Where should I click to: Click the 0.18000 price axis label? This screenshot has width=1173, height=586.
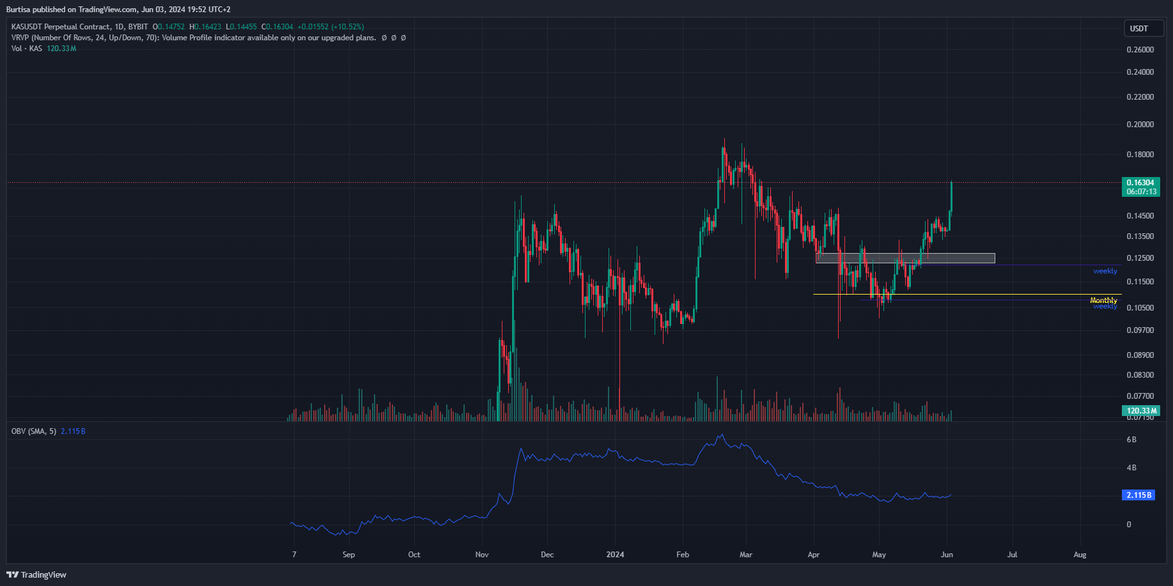pyautogui.click(x=1140, y=155)
